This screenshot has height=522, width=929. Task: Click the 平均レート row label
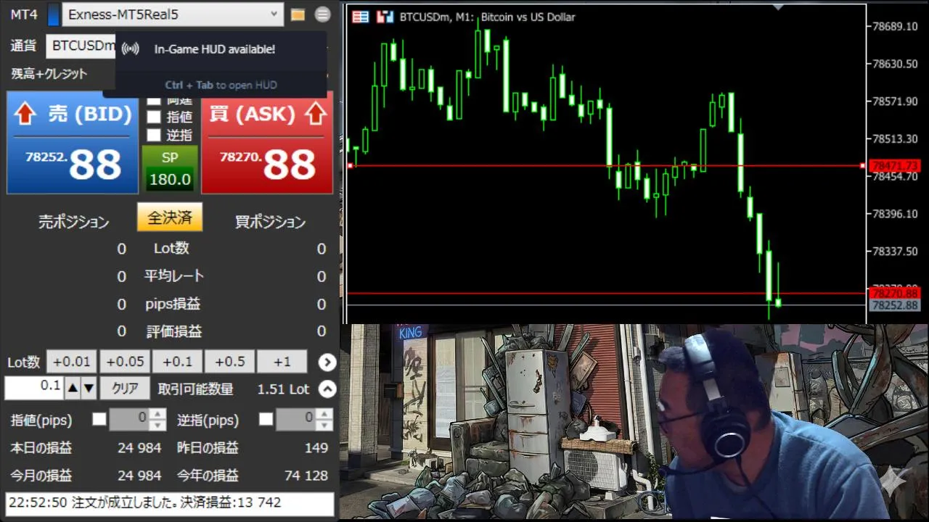(173, 276)
